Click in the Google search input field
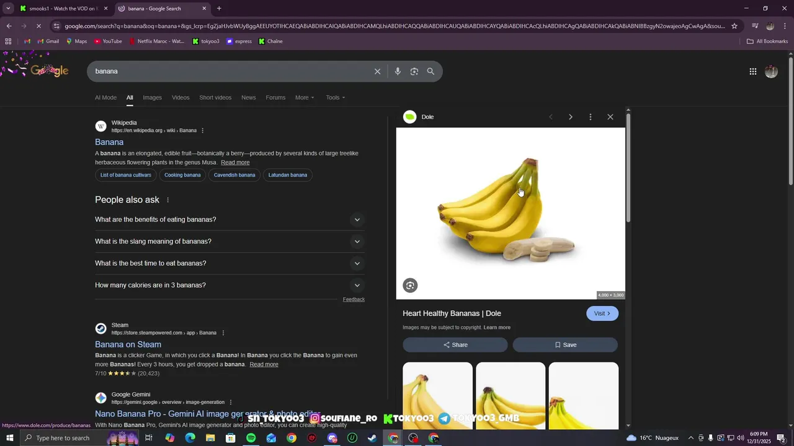The image size is (794, 446). point(233,71)
